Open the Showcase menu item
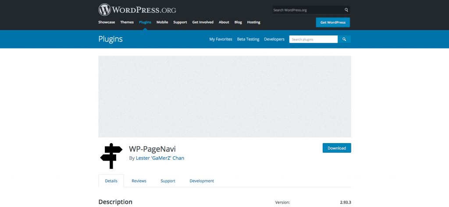 click(x=107, y=22)
